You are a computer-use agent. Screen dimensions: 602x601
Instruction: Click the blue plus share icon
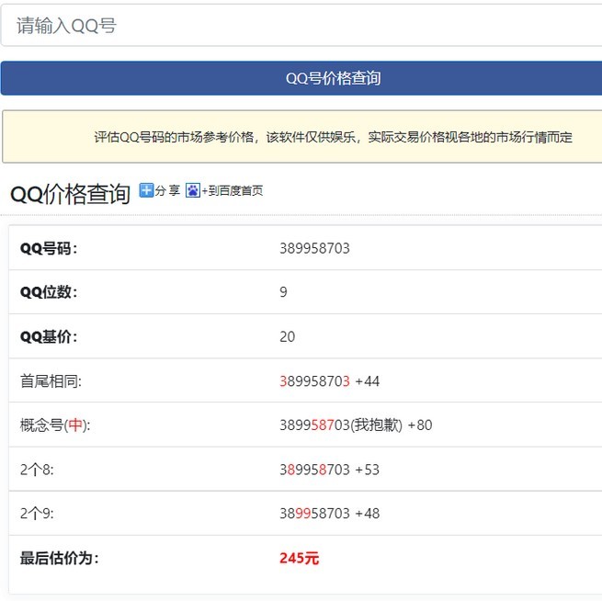tap(146, 190)
